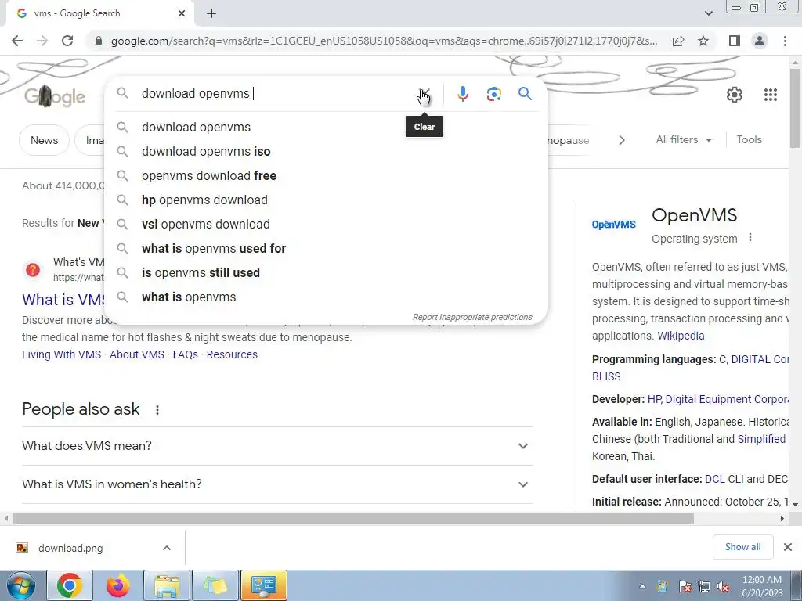Screen dimensions: 802x601
Task: Open a new browser tab
Action: [211, 13]
